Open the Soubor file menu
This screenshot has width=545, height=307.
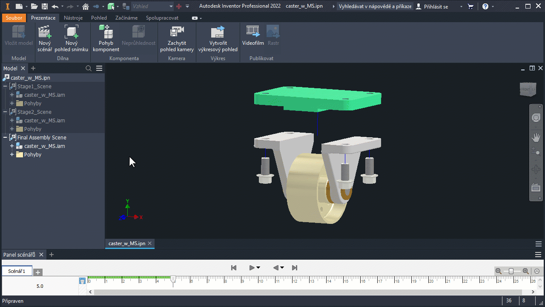pos(14,18)
